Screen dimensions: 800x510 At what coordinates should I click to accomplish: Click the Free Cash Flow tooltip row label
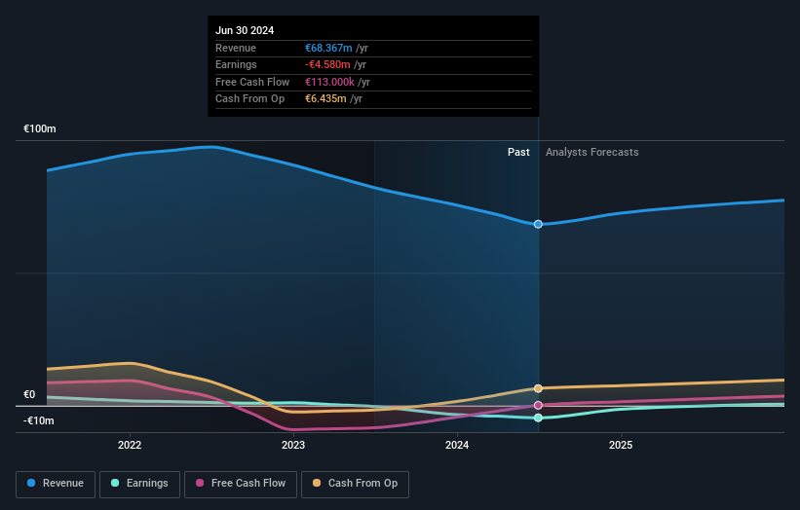coord(252,82)
